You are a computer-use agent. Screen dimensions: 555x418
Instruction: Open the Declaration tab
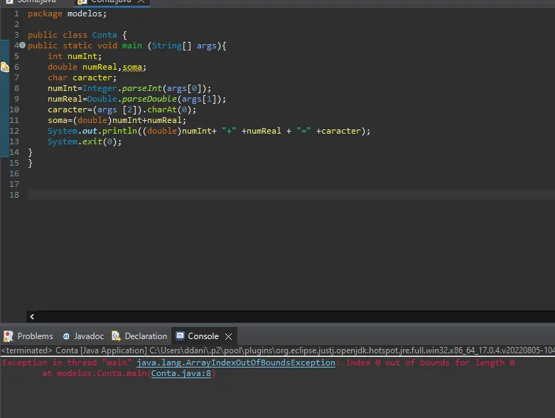(x=139, y=336)
